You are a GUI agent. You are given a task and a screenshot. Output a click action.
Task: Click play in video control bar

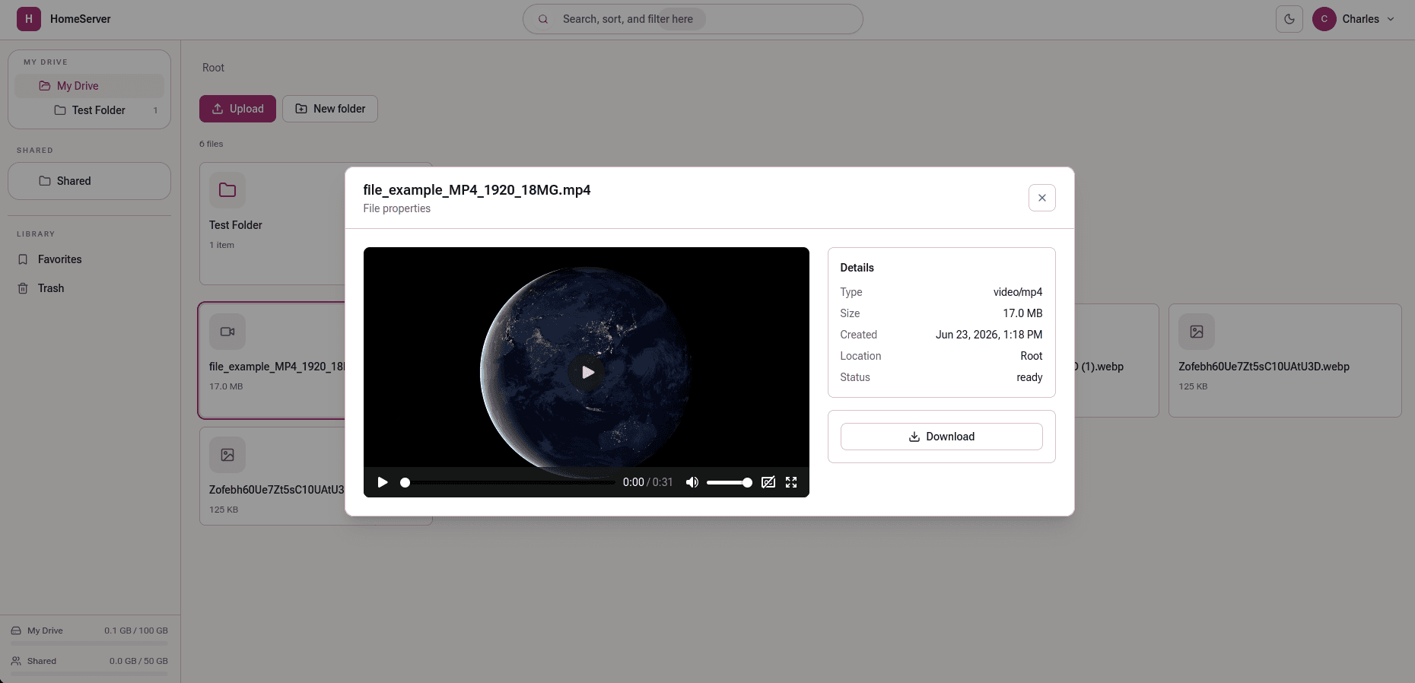point(383,482)
